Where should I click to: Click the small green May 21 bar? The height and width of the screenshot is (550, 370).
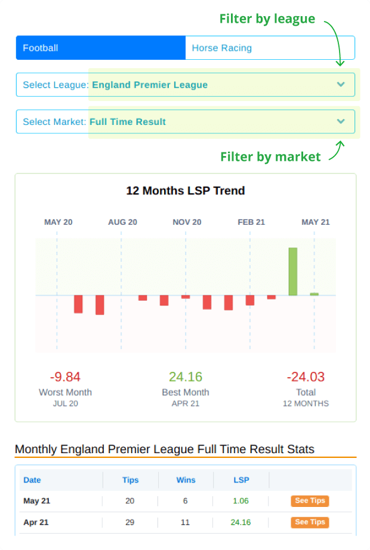[x=314, y=294]
